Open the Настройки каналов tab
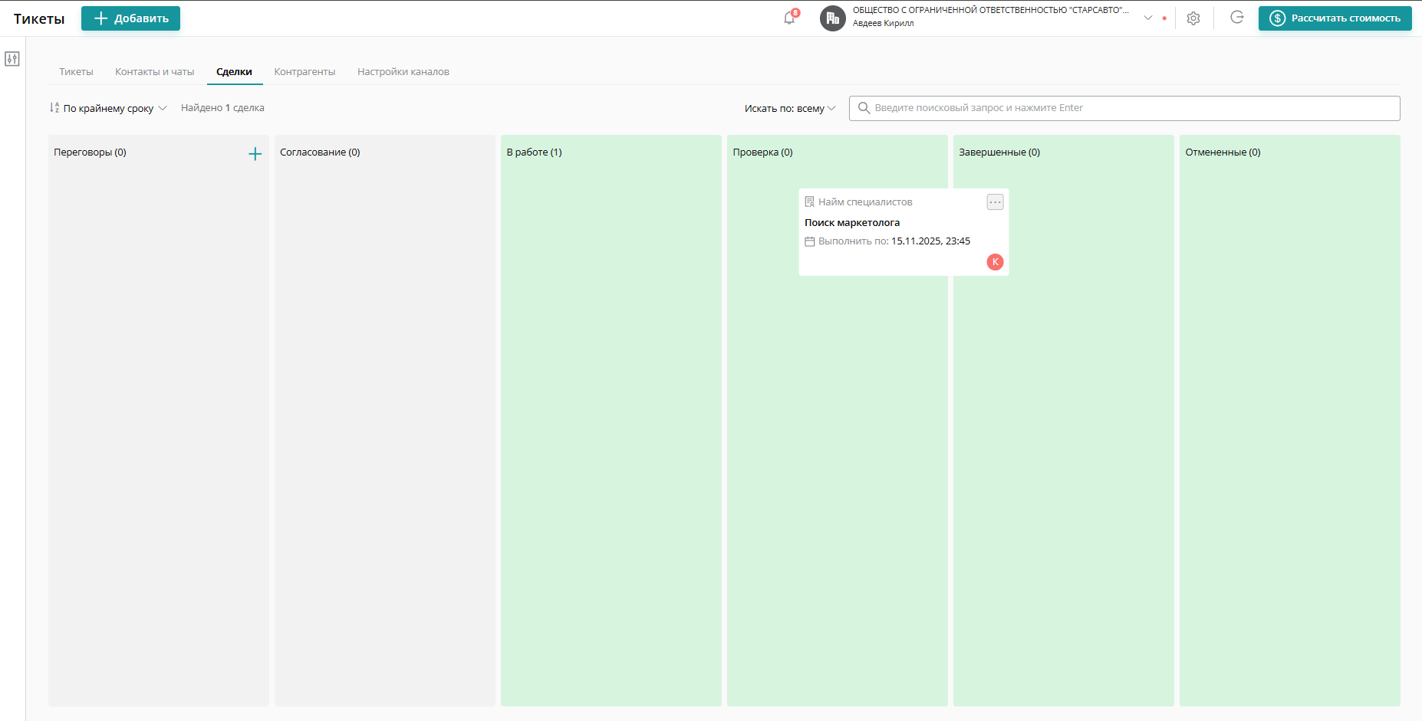 (403, 72)
